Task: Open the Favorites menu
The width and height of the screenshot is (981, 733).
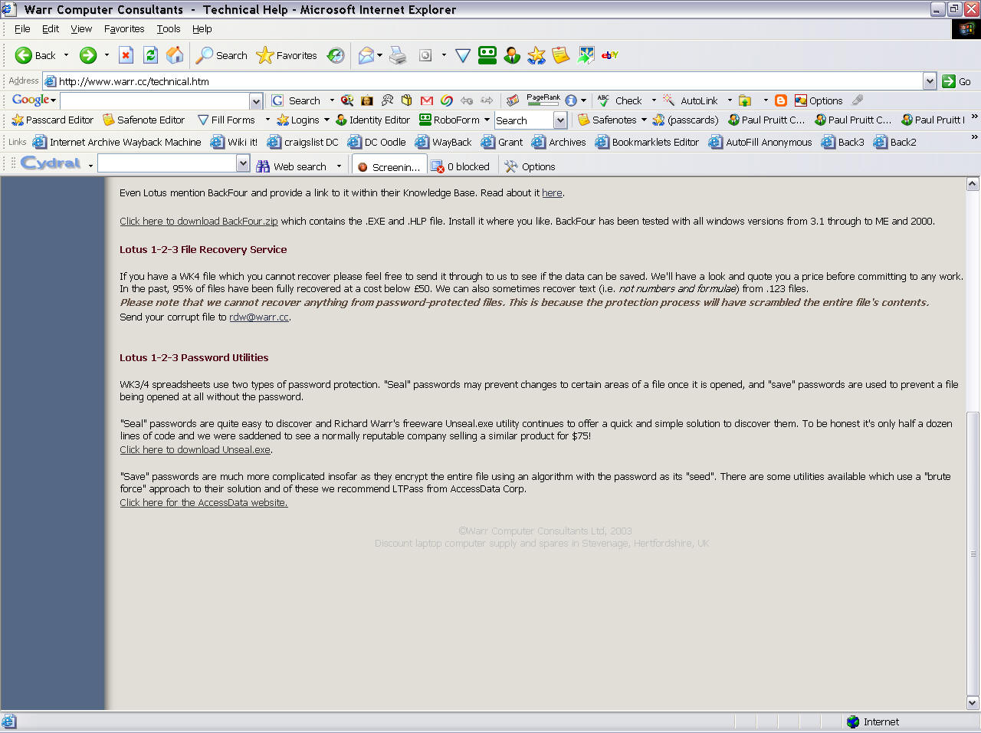Action: pyautogui.click(x=124, y=29)
